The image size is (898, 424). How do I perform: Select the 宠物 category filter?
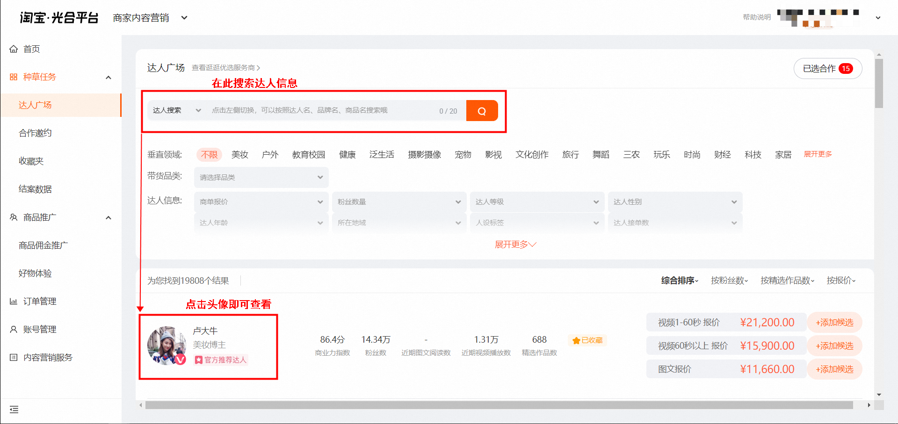tap(463, 155)
